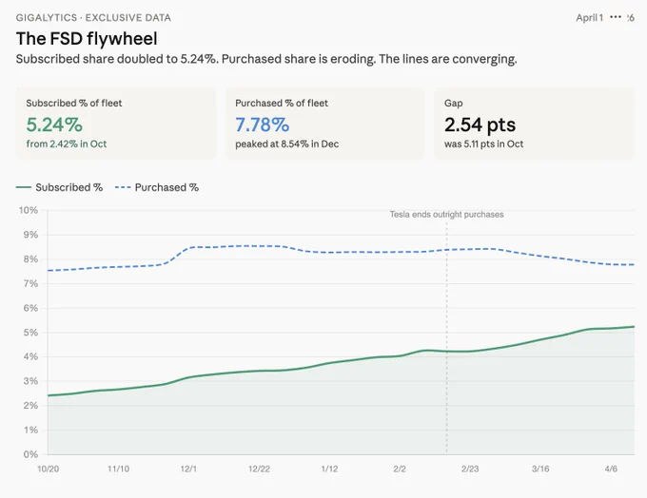The image size is (647, 498).
Task: Select the Subscribed % of fleet card
Action: [x=116, y=124]
